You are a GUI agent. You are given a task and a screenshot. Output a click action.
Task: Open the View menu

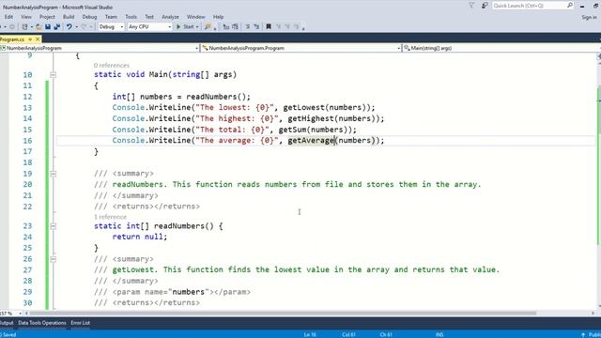tap(26, 17)
